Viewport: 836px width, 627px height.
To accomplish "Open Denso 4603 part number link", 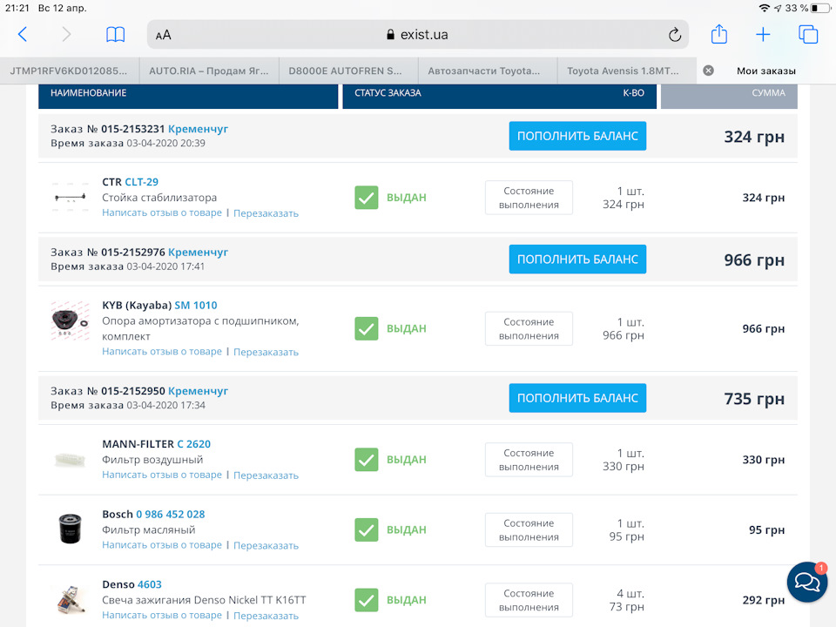I will point(149,585).
